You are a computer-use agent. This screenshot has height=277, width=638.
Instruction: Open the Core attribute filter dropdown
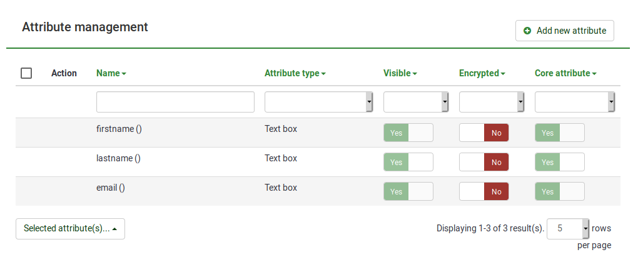pyautogui.click(x=574, y=102)
